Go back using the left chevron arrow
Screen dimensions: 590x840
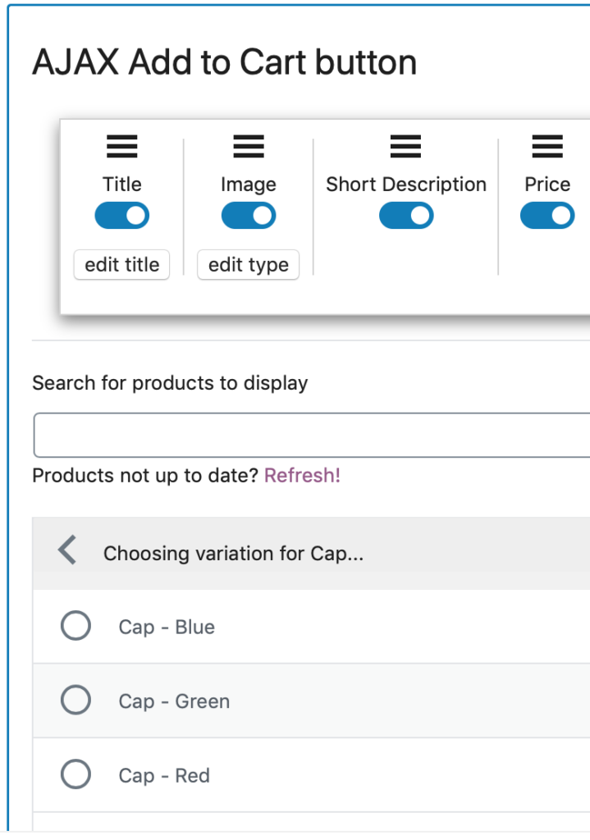click(x=67, y=550)
